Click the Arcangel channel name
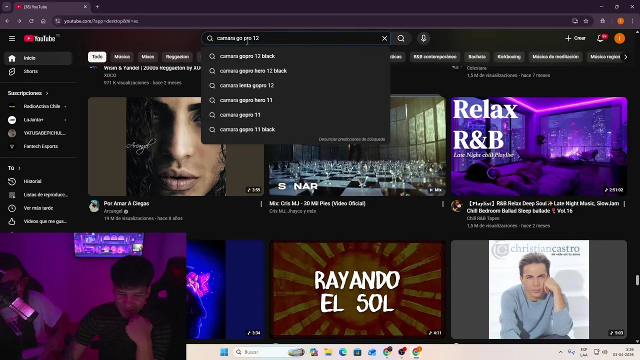 [113, 211]
